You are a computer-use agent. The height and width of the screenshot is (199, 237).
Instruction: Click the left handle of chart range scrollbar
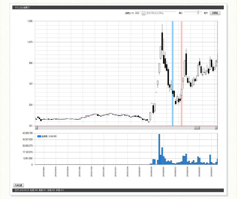coord(37,128)
